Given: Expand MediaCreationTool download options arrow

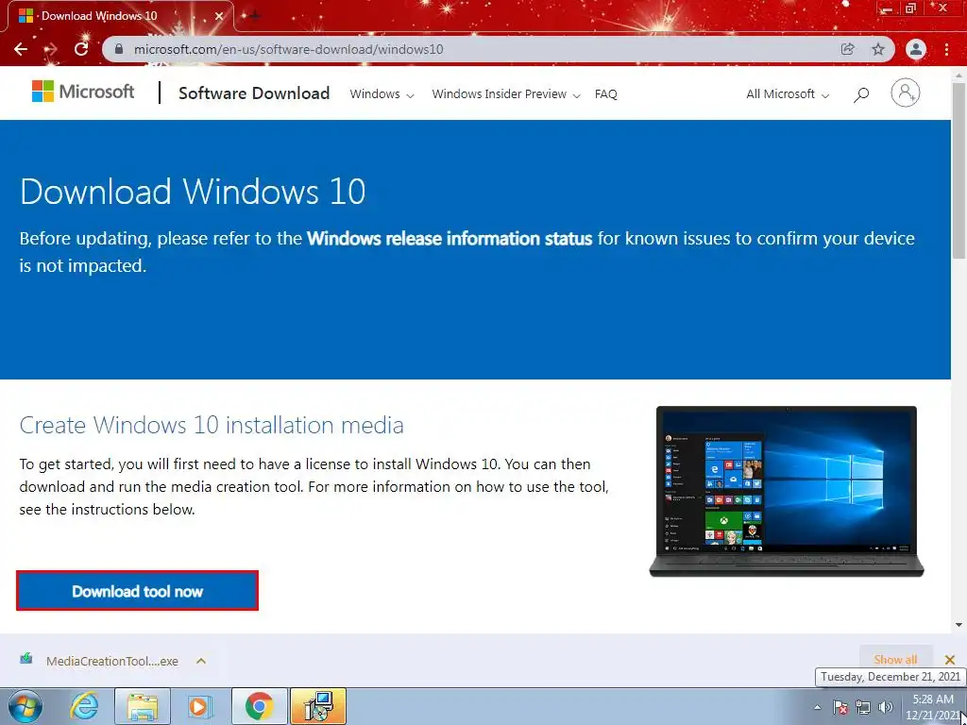Looking at the screenshot, I should coord(201,661).
